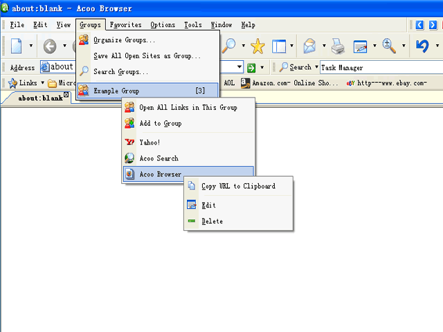Click the Mail envelope toolbar icon
Image resolution: width=443 pixels, height=332 pixels.
click(x=309, y=46)
